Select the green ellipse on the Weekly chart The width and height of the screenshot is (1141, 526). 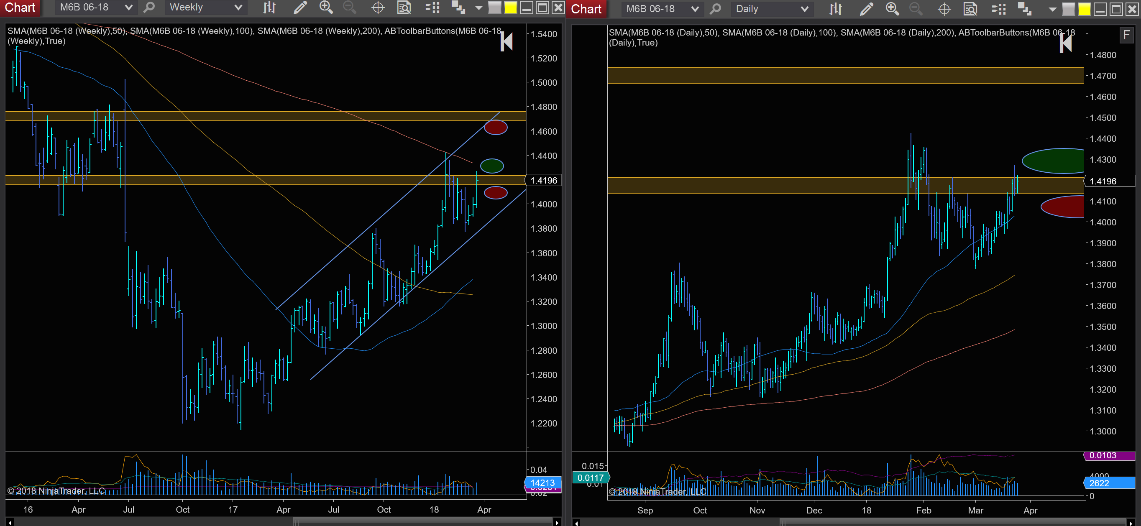point(491,166)
